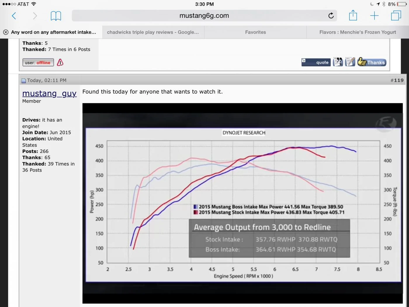Click the 'Boss Intake Max Power 441.56' legend line
This screenshot has width=409, height=307.
coord(268,207)
